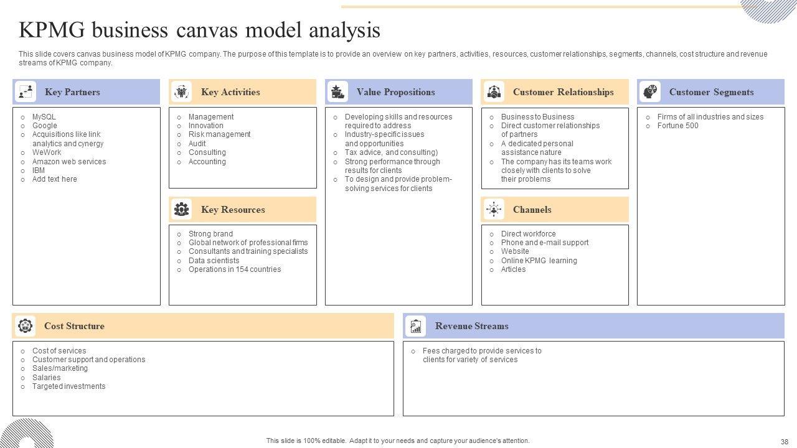This screenshot has height=448, width=797.
Task: Click the Value Propositions star icon
Action: (338, 92)
